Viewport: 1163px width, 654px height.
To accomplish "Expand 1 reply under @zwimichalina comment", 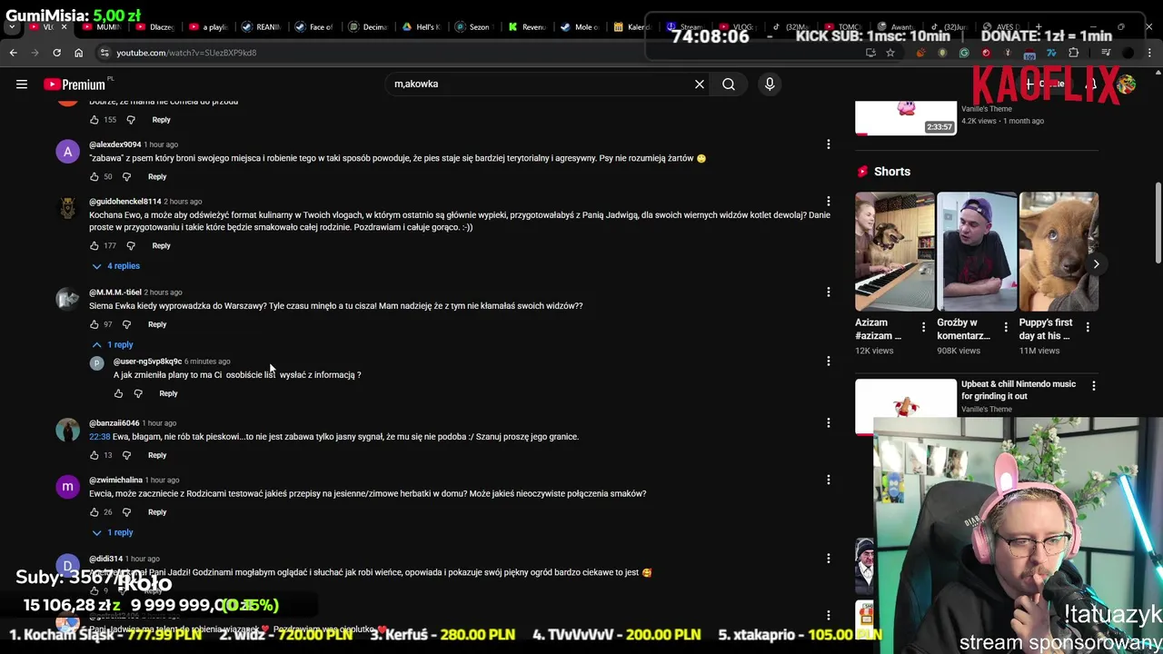I will pyautogui.click(x=113, y=533).
